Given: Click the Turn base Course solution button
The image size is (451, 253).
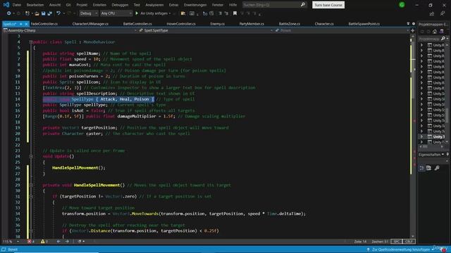Looking at the screenshot, I should click(328, 5).
